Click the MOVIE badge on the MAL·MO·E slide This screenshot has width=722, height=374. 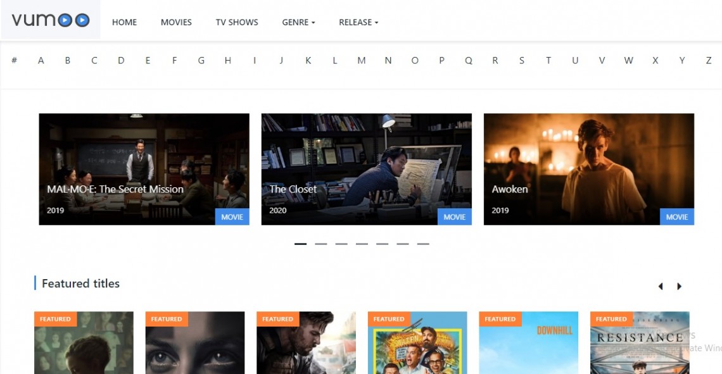[x=232, y=216]
